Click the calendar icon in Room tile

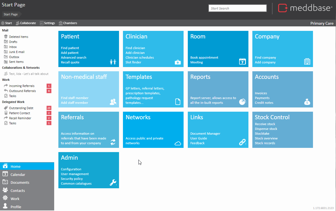tap(242, 61)
